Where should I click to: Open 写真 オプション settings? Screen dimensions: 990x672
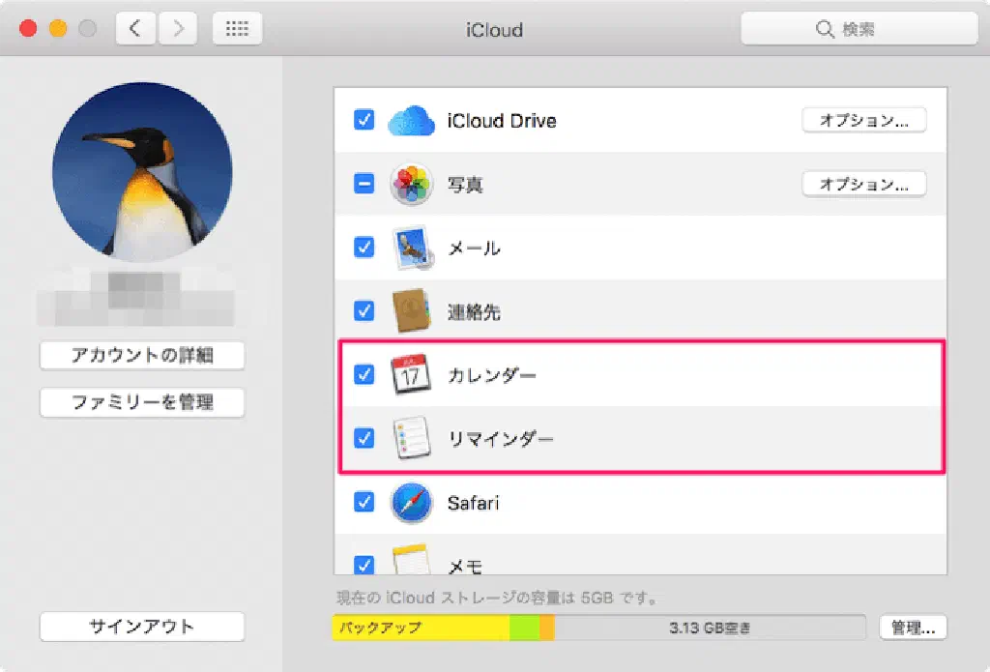point(863,184)
